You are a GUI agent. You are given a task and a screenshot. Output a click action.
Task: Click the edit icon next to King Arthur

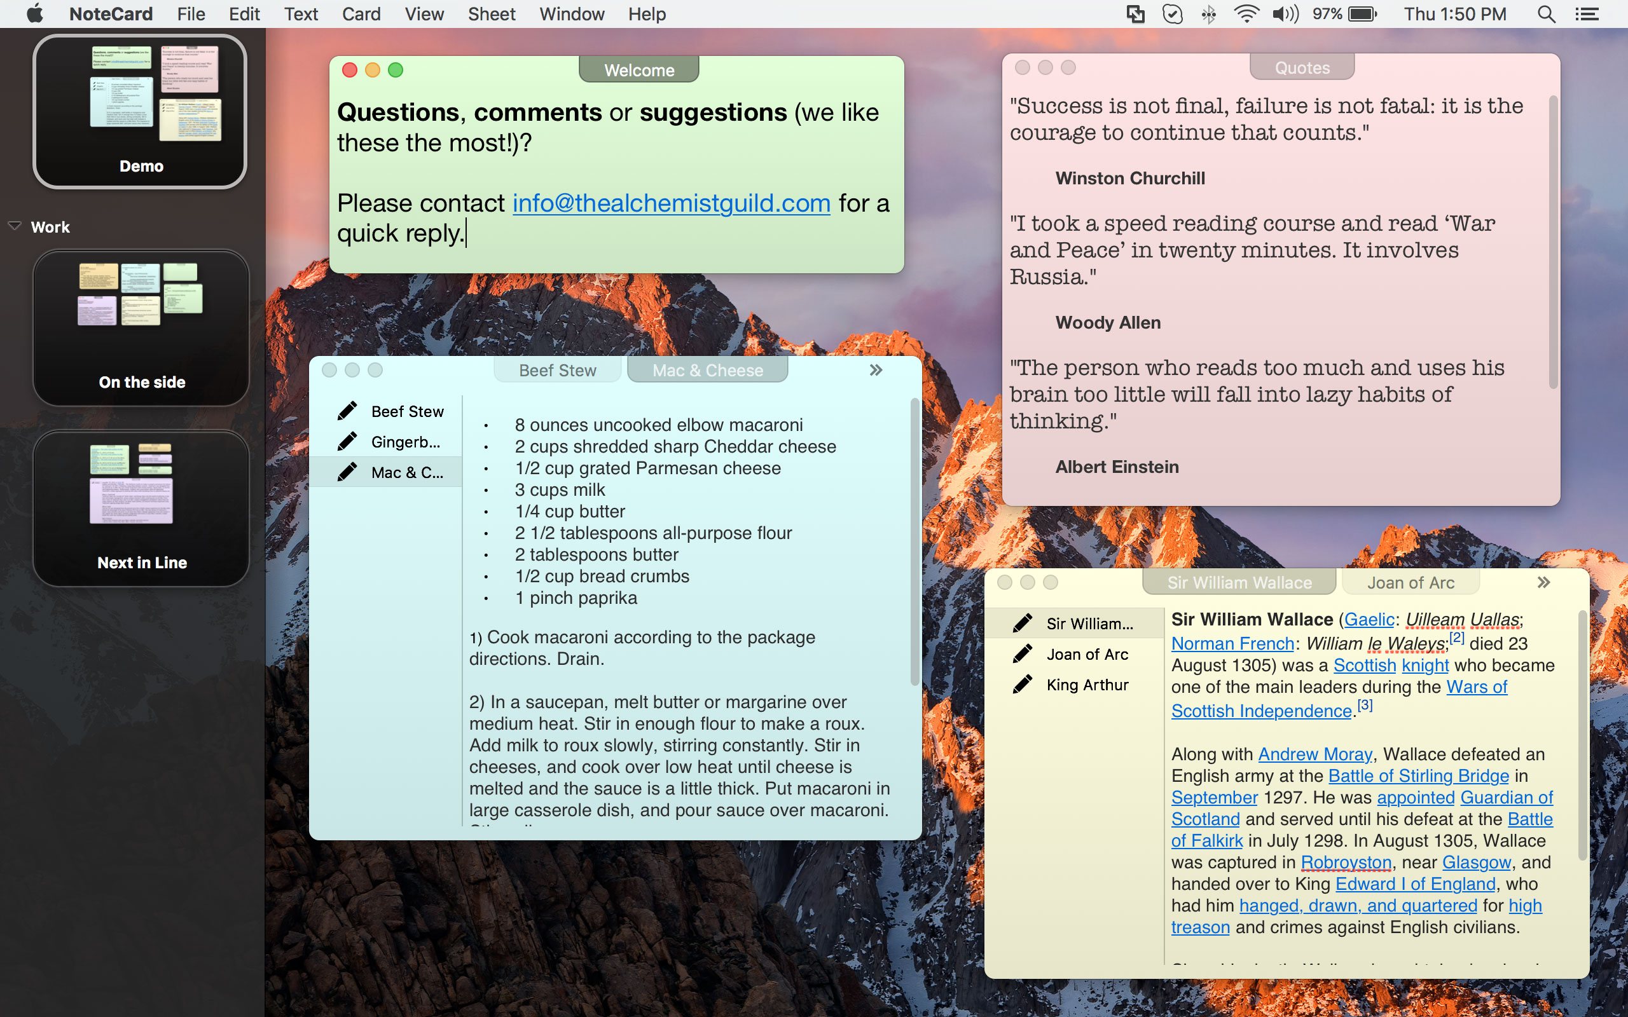click(1018, 684)
